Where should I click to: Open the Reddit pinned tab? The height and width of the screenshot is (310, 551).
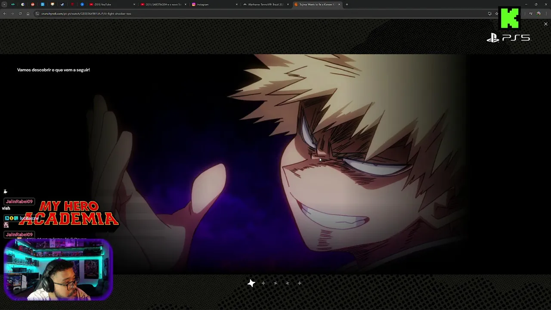(32, 4)
